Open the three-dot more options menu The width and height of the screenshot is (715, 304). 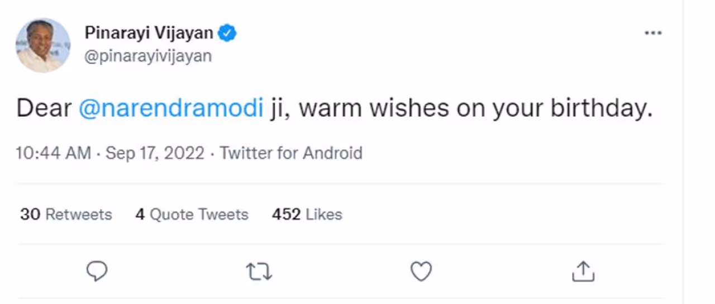652,34
